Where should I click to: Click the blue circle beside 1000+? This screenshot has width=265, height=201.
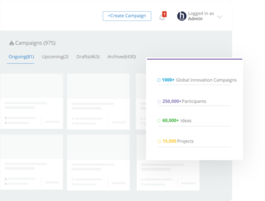pyautogui.click(x=159, y=80)
